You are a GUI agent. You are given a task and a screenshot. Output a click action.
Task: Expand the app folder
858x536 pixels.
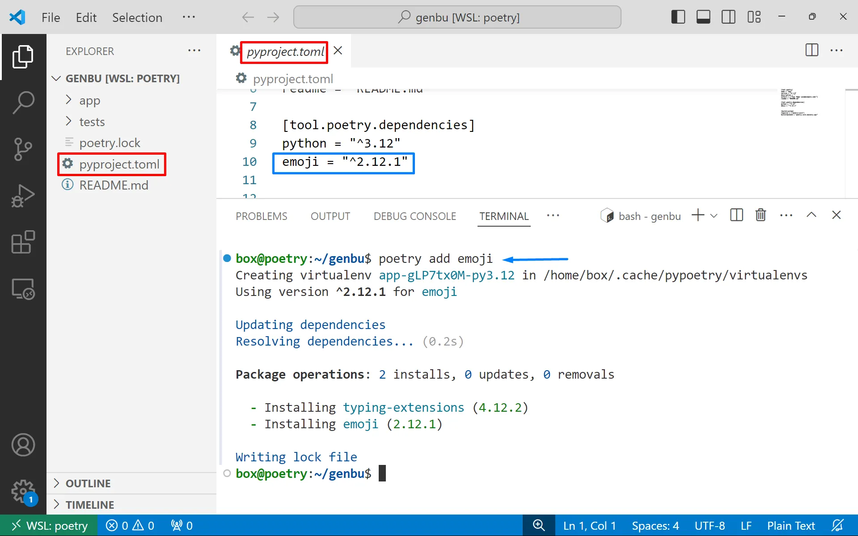click(89, 101)
